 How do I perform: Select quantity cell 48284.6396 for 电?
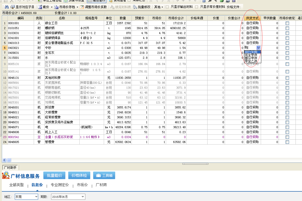coord(123,127)
